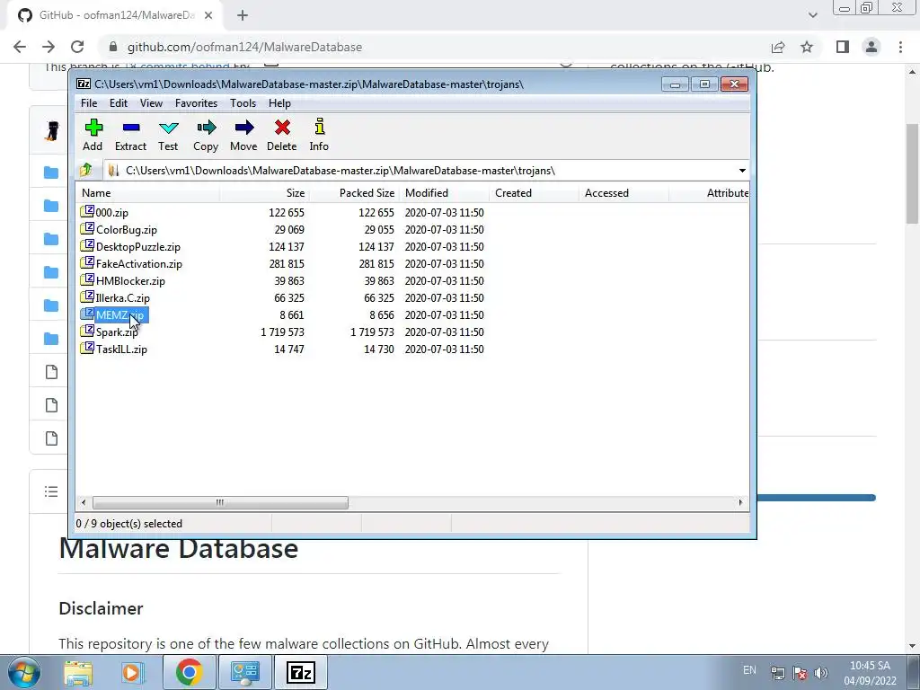This screenshot has height=690, width=920.
Task: Select DesktopPuzzle.zip in the list
Action: click(x=137, y=246)
